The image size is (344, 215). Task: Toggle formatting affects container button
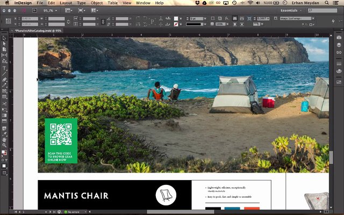3,160
